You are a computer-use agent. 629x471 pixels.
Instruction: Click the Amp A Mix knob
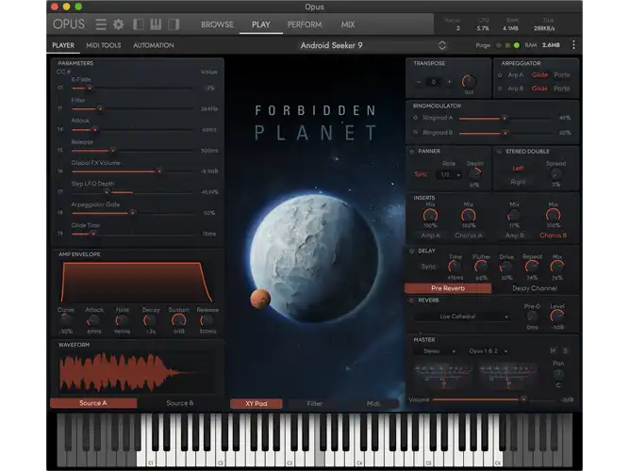tap(430, 216)
